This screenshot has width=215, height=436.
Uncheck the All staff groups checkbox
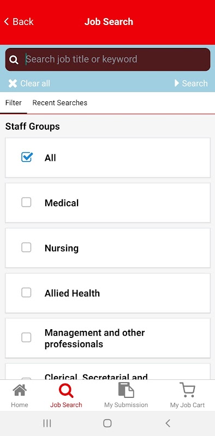point(27,158)
